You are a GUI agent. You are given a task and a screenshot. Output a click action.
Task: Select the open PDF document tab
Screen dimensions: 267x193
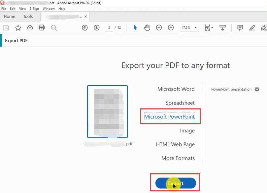(x=64, y=17)
